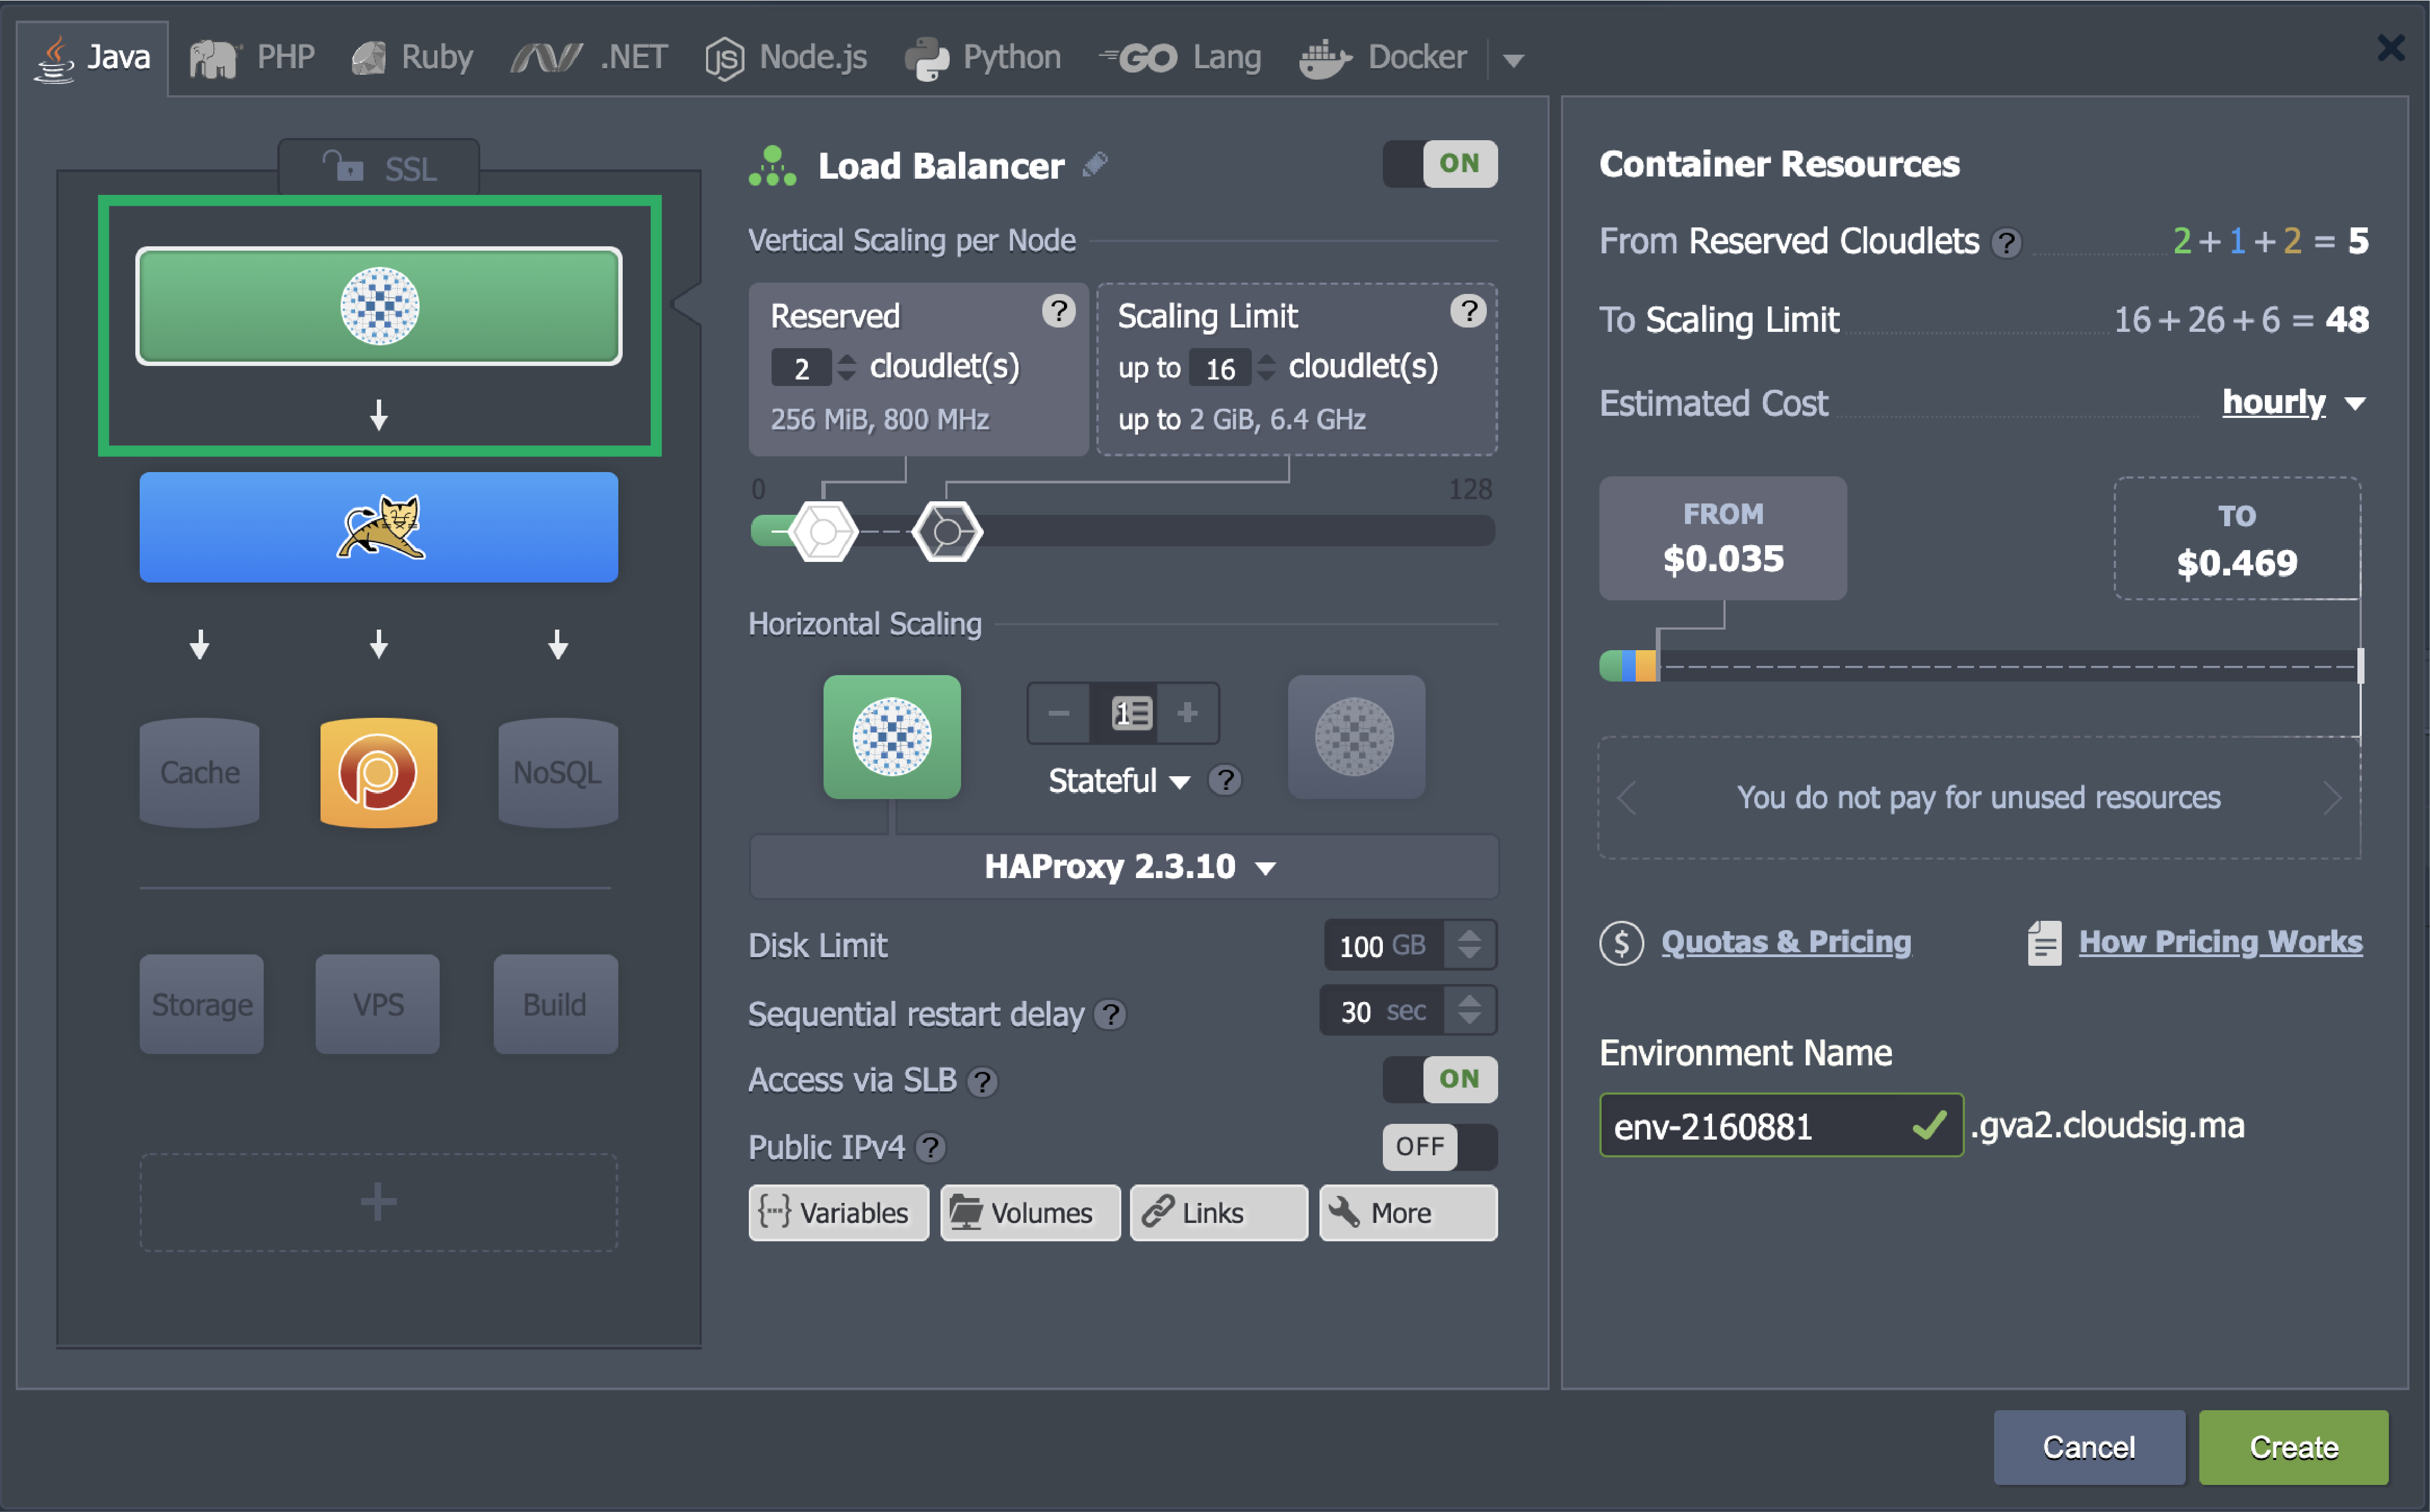Click the estimated cost usage bar
This screenshot has width=2430, height=1512.
point(1980,666)
